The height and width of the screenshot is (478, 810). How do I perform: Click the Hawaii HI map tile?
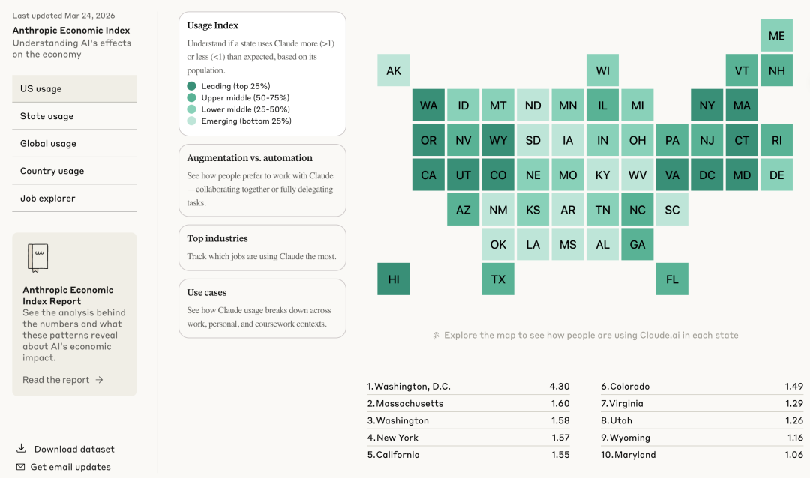click(394, 279)
